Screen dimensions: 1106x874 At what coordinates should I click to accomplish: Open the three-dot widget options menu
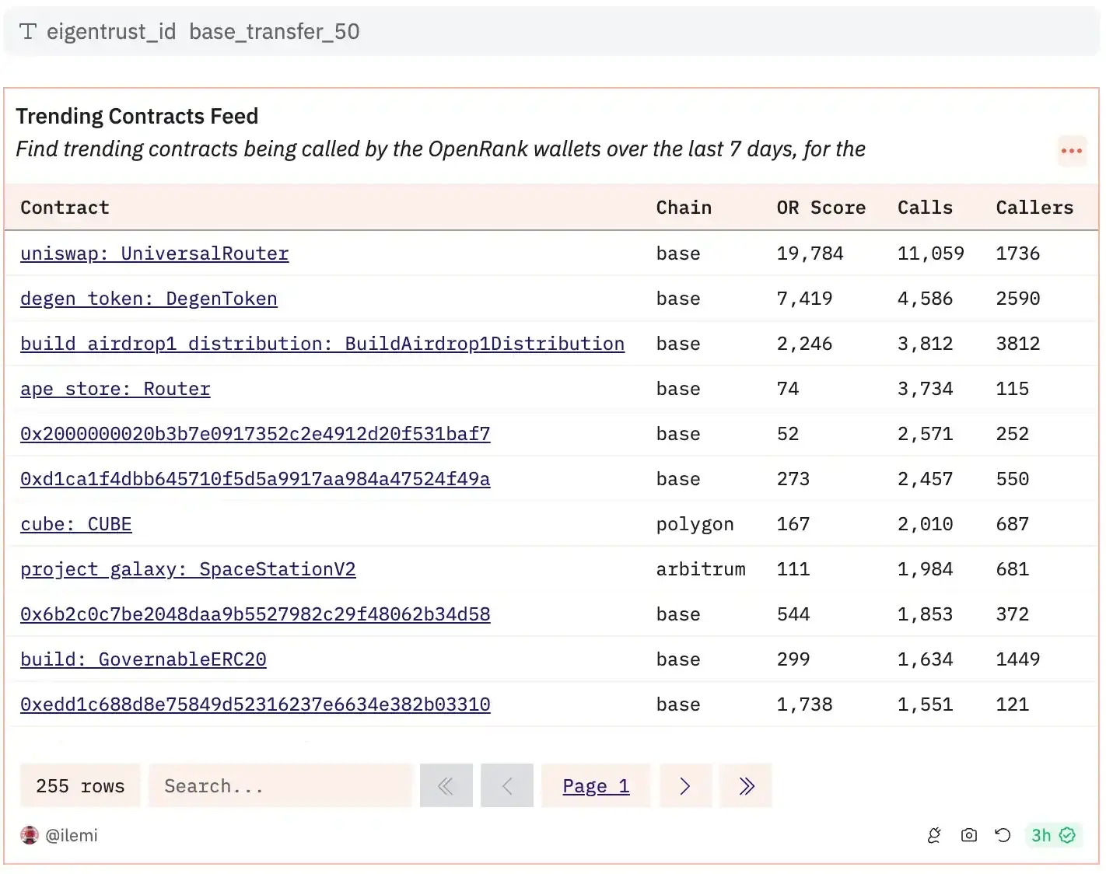point(1071,151)
